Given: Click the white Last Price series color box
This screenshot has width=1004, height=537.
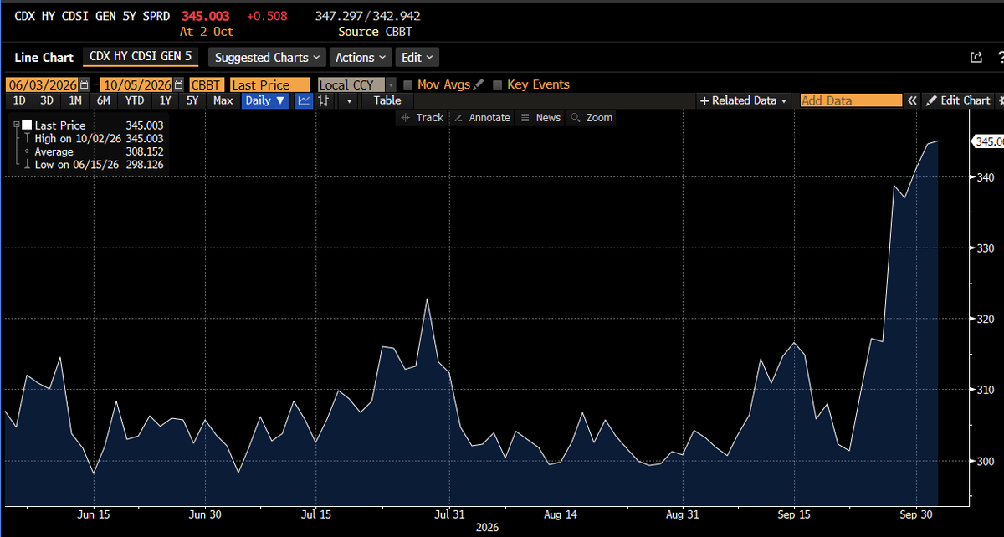Looking at the screenshot, I should click(x=27, y=125).
